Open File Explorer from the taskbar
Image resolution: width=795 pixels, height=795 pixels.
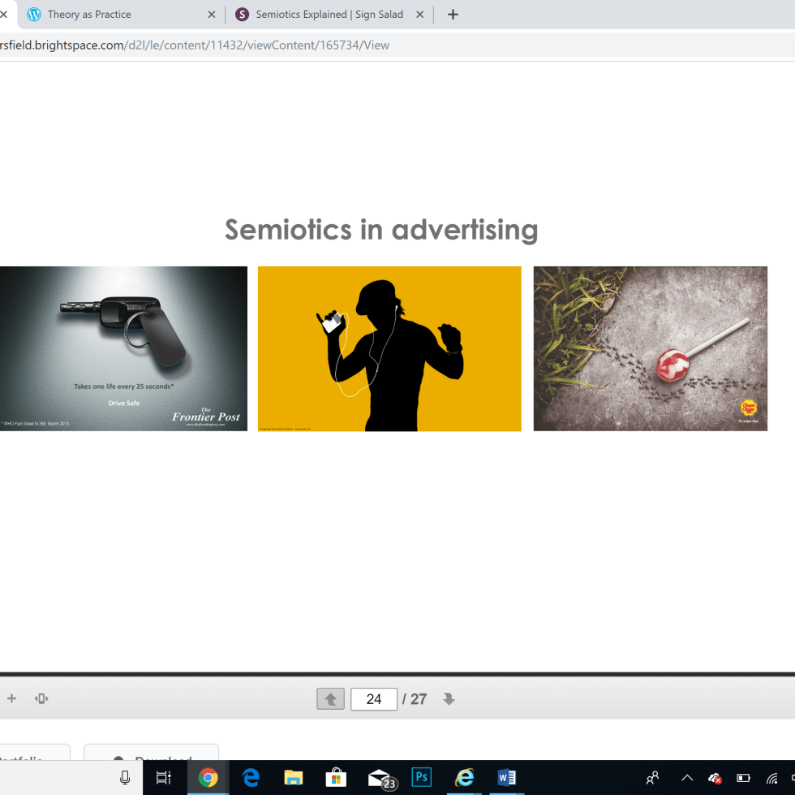point(294,777)
